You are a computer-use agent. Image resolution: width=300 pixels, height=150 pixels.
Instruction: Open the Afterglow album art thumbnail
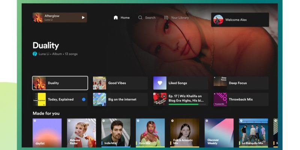(37, 18)
